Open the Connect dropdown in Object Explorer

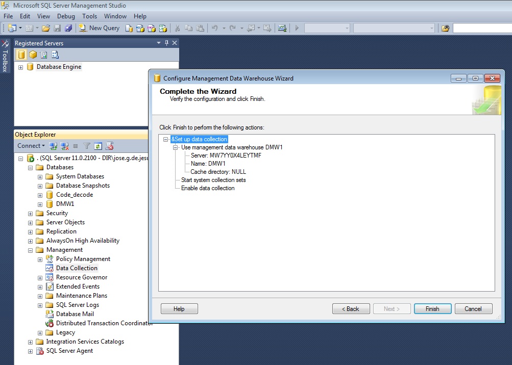click(31, 146)
